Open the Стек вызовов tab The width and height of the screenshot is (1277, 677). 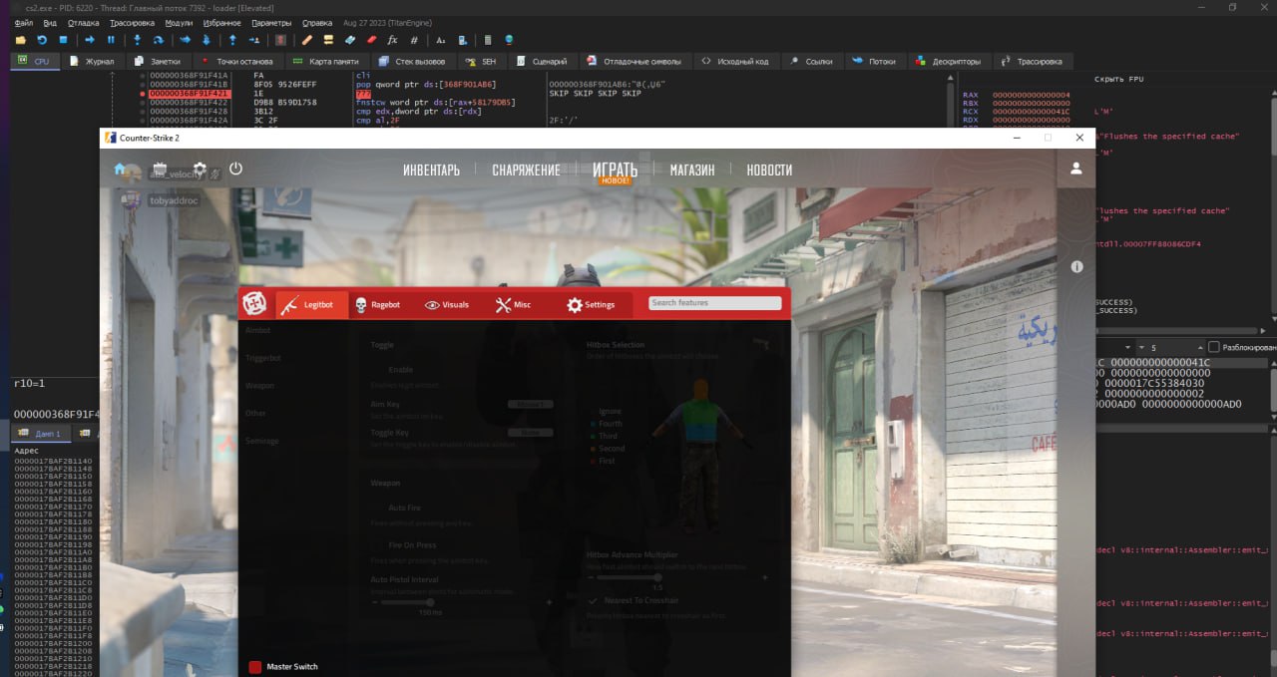point(412,61)
